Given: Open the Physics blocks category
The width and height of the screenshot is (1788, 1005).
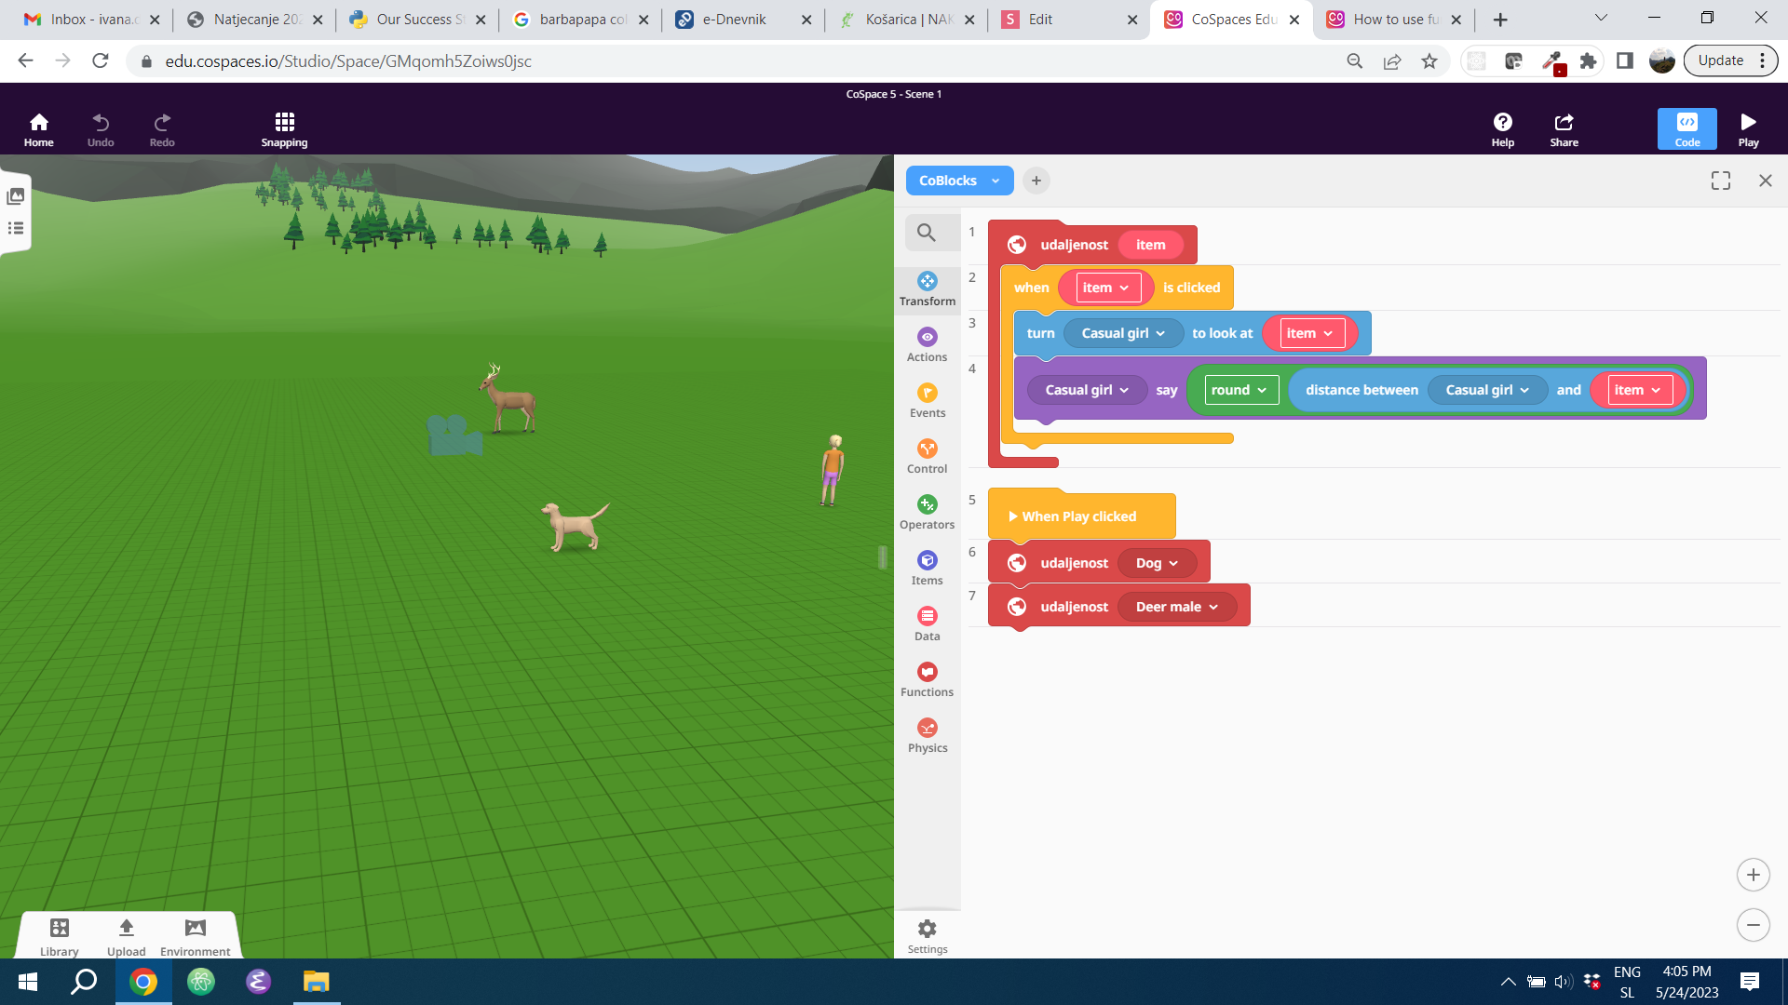Looking at the screenshot, I should coord(927,735).
